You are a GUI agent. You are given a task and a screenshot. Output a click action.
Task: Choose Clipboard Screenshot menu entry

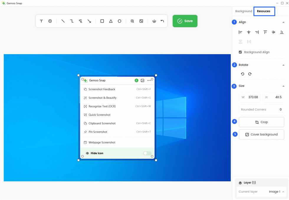coord(117,123)
